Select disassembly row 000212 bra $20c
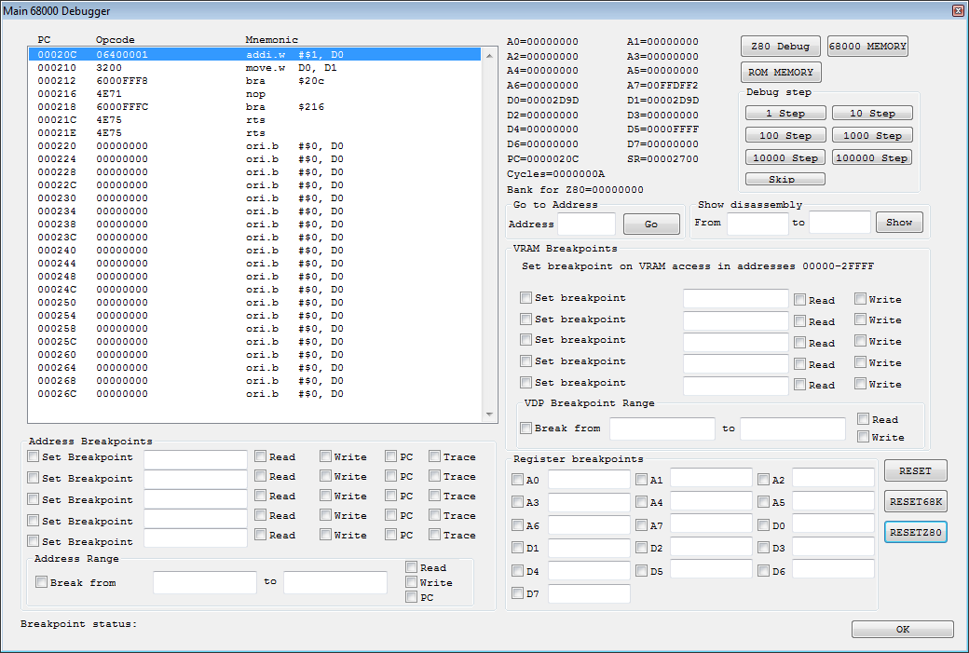 pyautogui.click(x=254, y=80)
